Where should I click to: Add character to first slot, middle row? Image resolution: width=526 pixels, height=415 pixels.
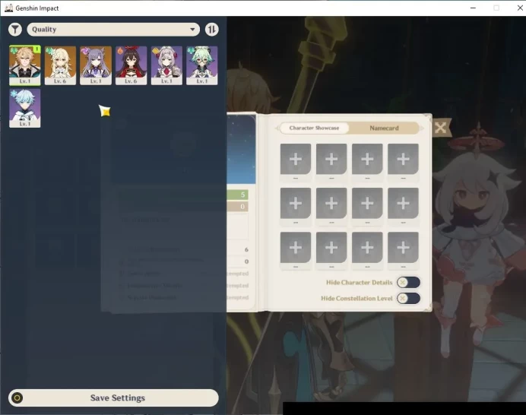[x=296, y=203]
